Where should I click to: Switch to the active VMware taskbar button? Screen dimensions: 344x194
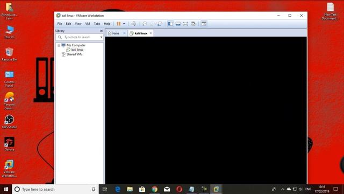pos(216,189)
